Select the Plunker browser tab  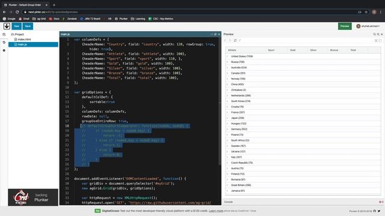tap(25, 5)
